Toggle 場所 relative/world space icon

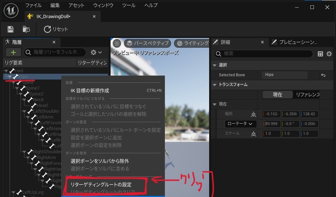point(253,114)
